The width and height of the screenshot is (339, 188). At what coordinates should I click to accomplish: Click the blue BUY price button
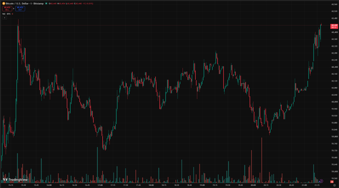click(x=20, y=8)
